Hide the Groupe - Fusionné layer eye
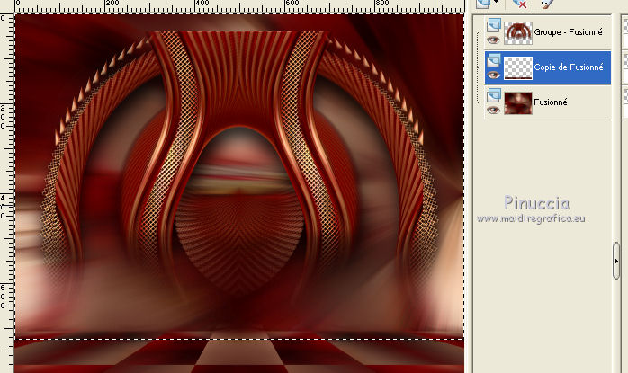Viewport: 628px width, 373px height. (x=493, y=40)
